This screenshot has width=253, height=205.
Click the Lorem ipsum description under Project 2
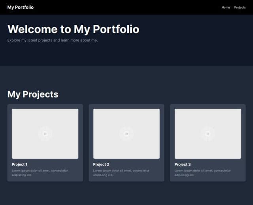tap(121, 173)
